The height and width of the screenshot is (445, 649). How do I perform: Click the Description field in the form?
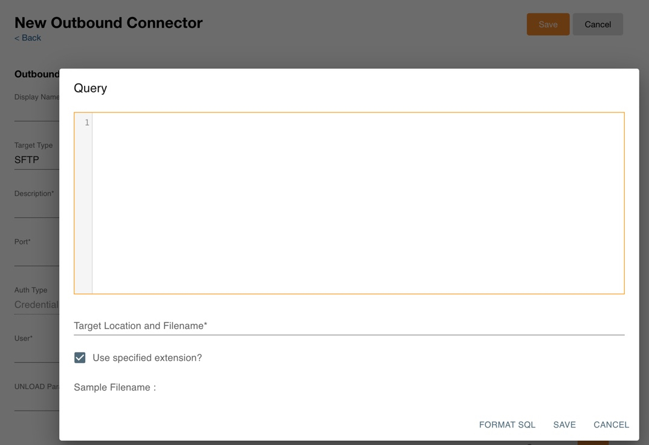point(36,209)
